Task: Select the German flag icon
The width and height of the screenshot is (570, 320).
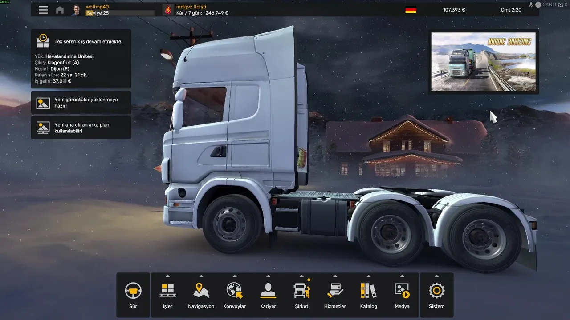Action: click(411, 10)
